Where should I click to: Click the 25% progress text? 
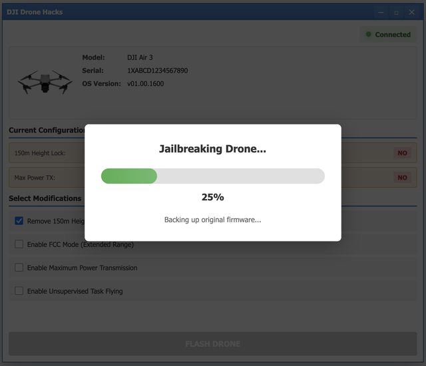coord(213,197)
